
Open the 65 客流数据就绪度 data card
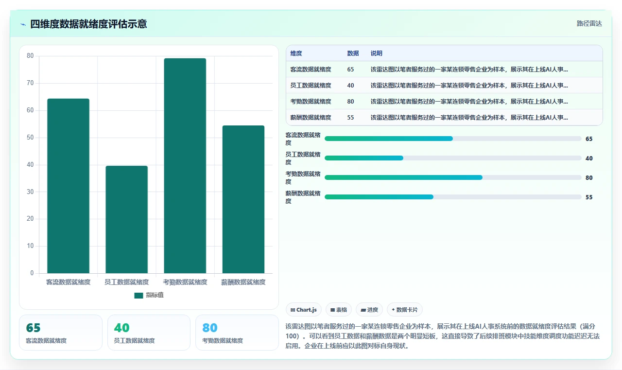[61, 333]
